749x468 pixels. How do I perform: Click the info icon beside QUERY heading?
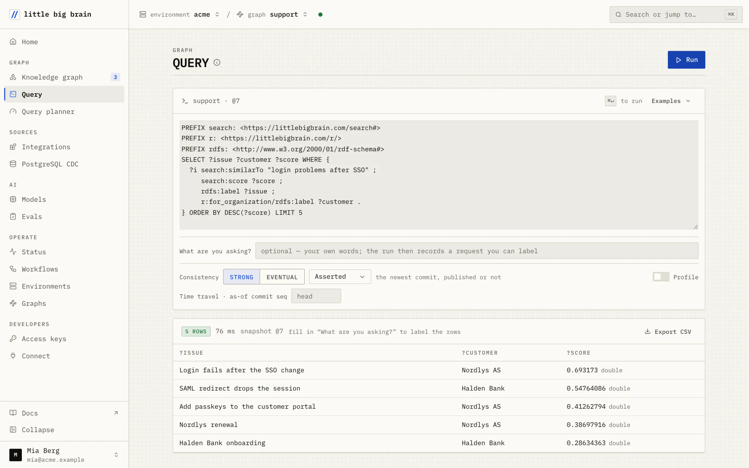click(217, 62)
